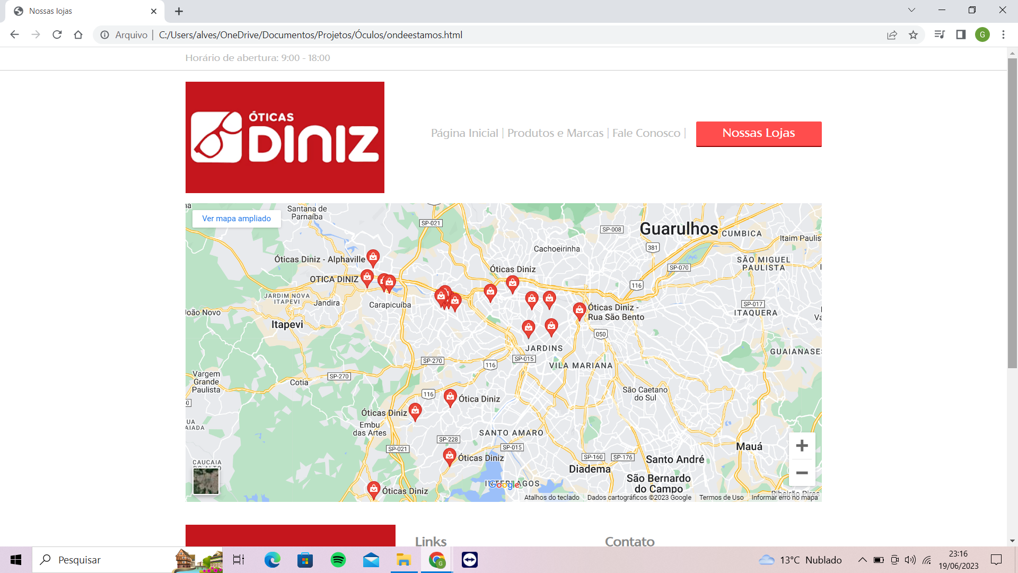Select the Embu das Artes Óticas Diniz pin
This screenshot has height=573, width=1018.
[x=415, y=412]
